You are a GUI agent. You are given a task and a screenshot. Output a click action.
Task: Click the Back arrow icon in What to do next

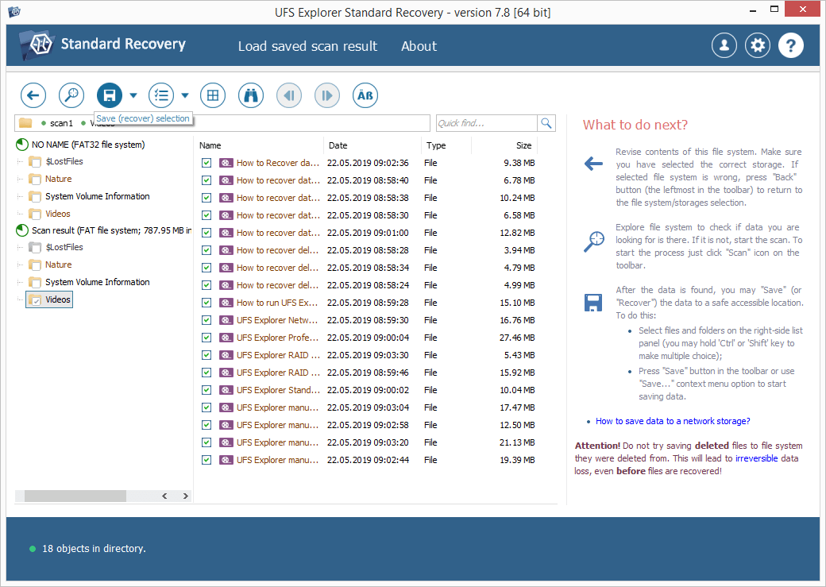coord(594,164)
